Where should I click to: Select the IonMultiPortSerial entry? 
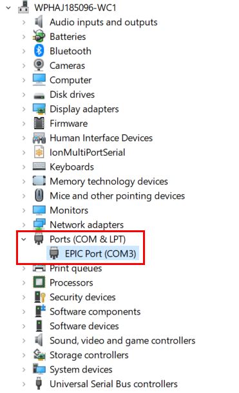pyautogui.click(x=88, y=152)
